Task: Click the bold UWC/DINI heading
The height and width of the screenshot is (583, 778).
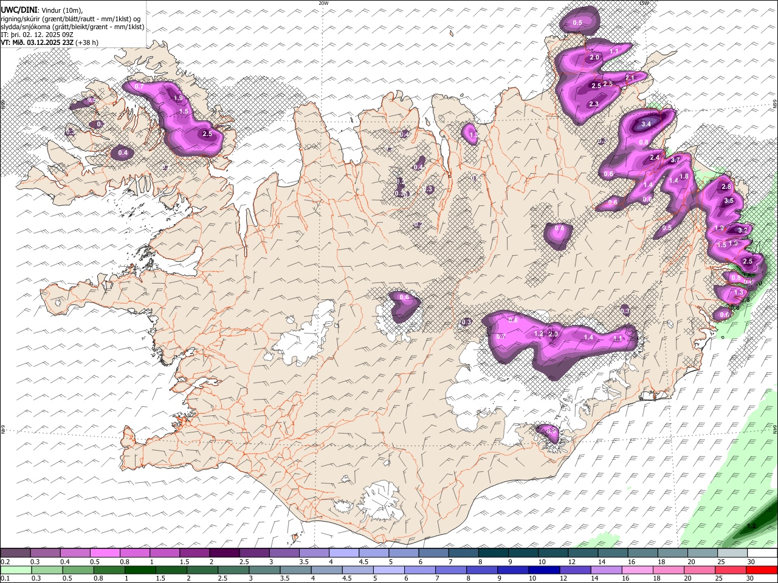Action: 19,10
